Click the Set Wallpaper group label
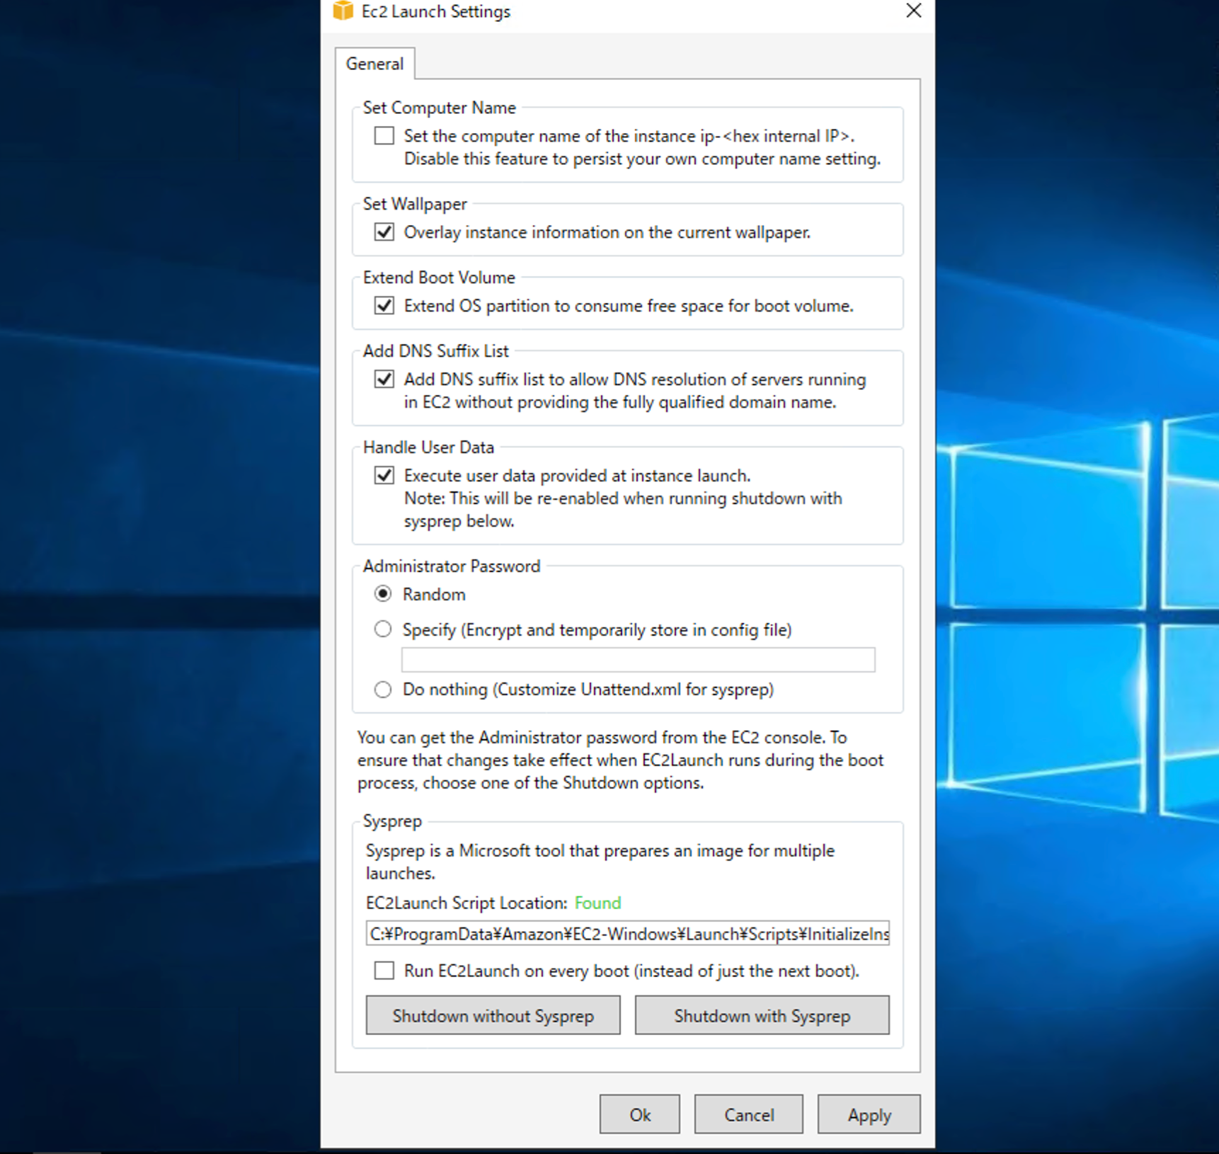This screenshot has height=1154, width=1219. [x=415, y=204]
